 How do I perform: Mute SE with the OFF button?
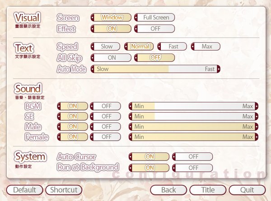[106, 116]
